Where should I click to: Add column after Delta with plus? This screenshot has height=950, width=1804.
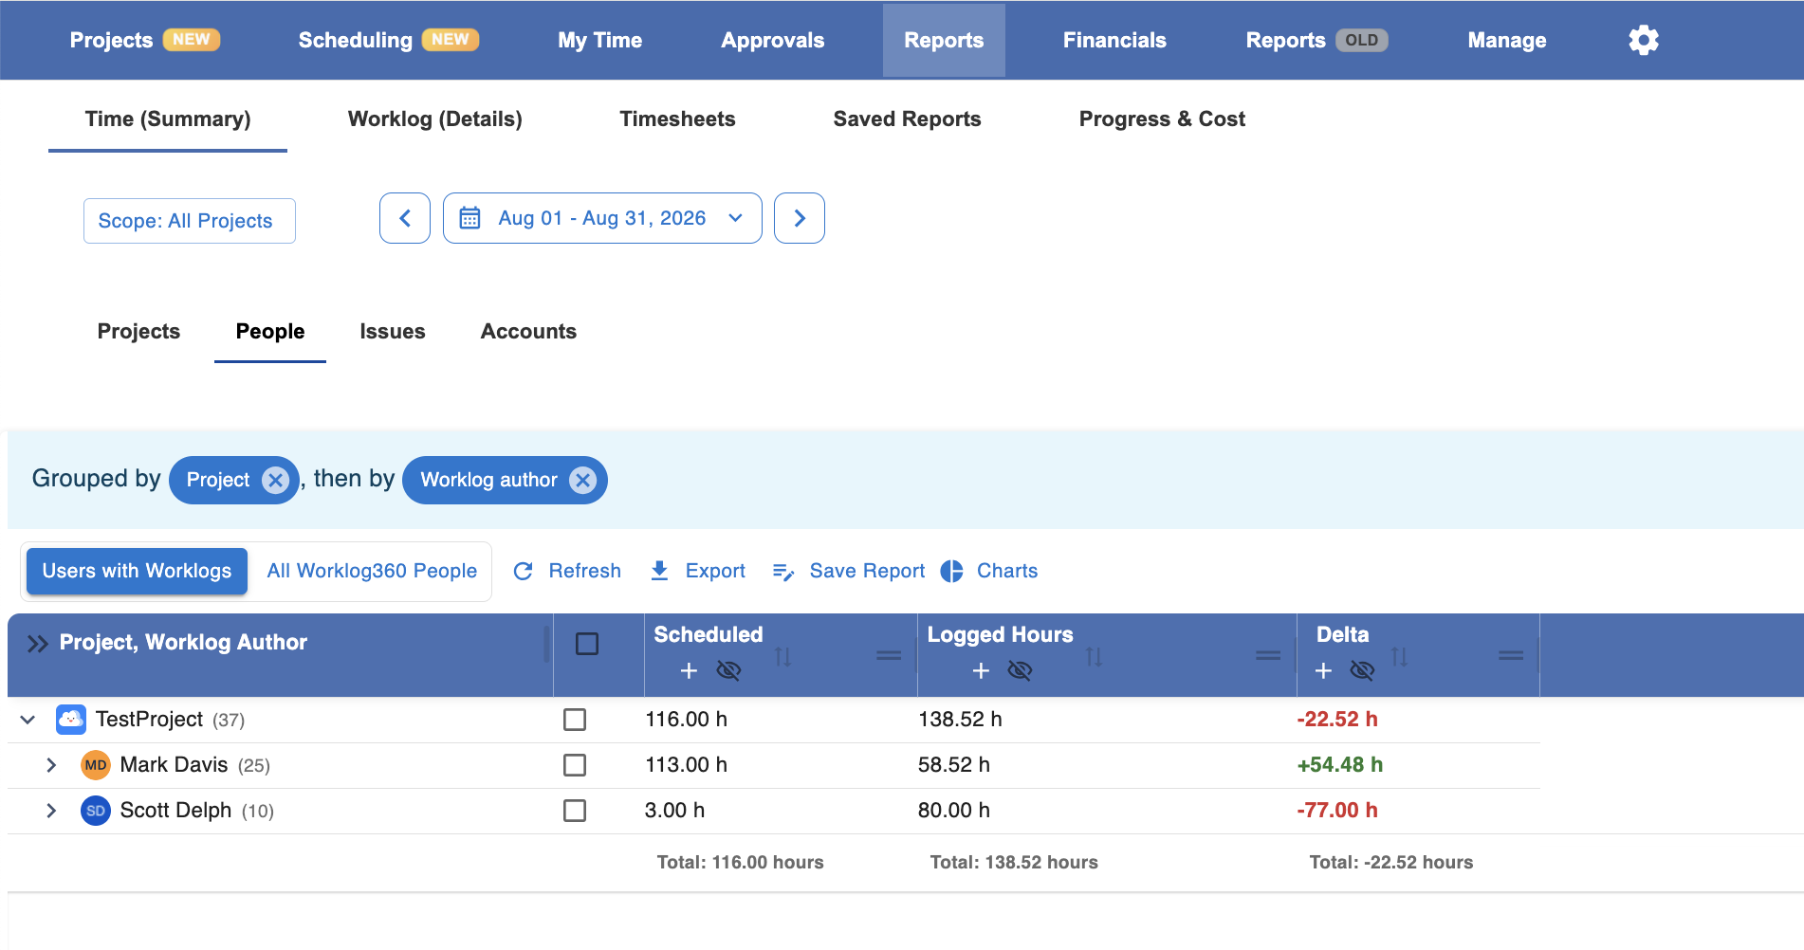click(x=1323, y=670)
